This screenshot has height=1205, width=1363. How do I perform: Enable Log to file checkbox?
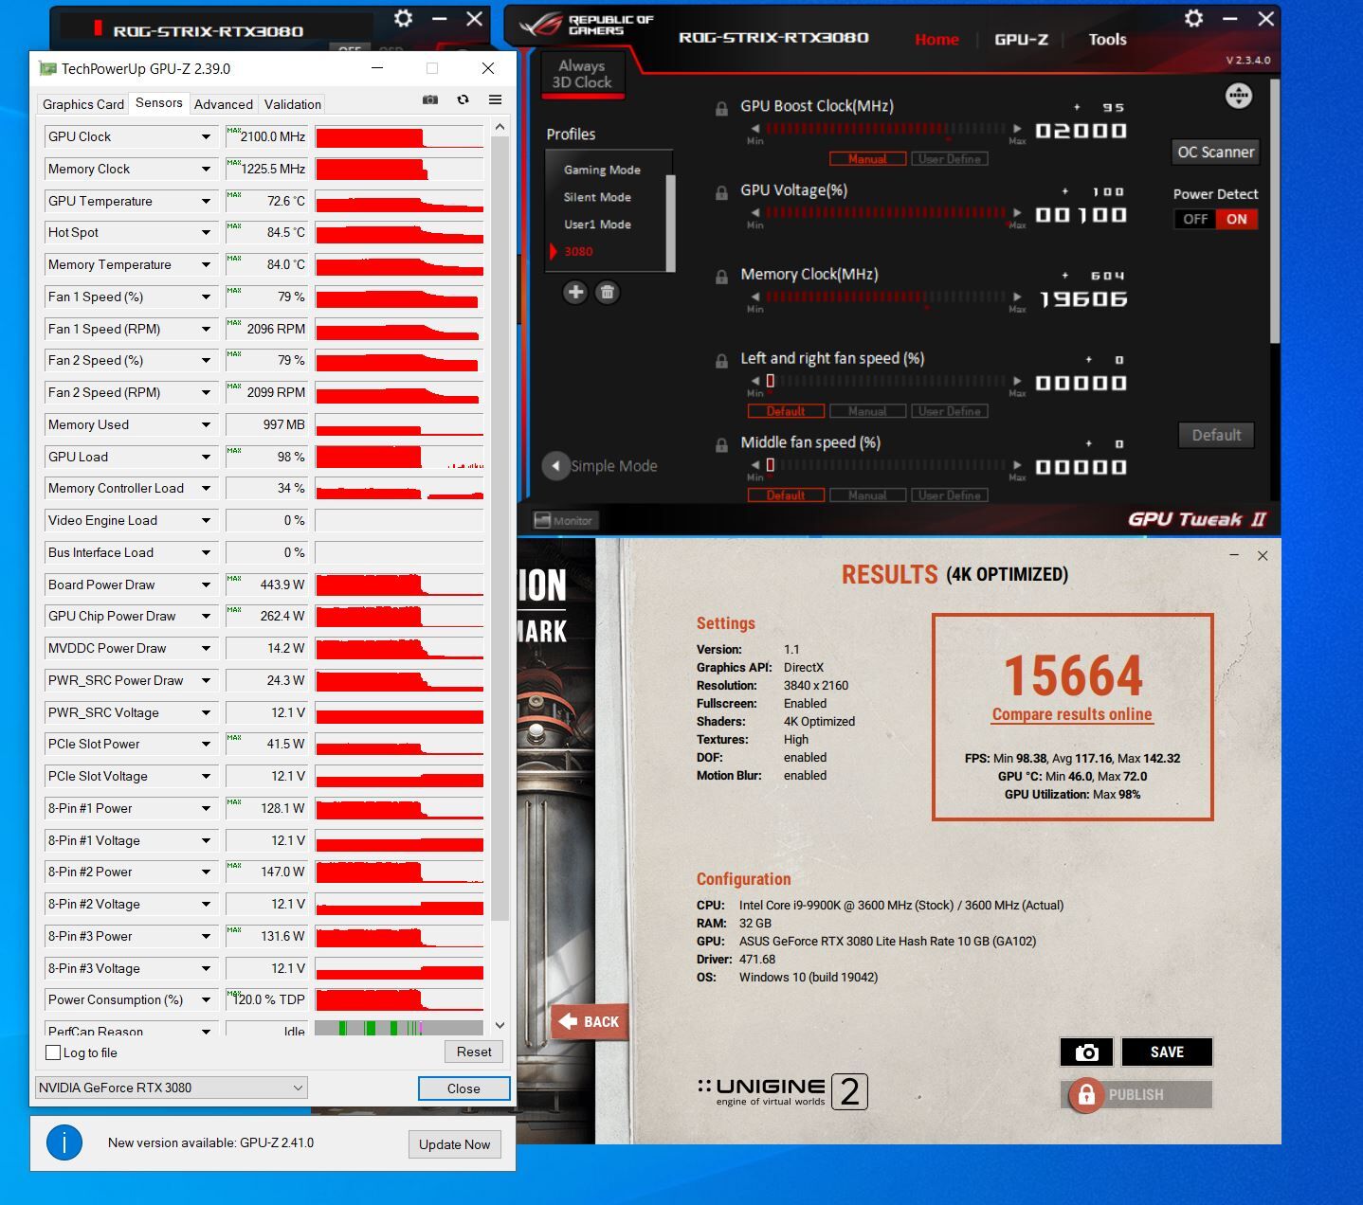click(53, 1052)
